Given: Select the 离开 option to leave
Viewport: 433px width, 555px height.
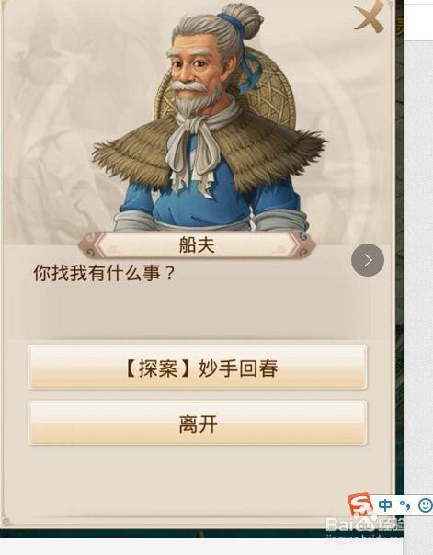Looking at the screenshot, I should pyautogui.click(x=198, y=423).
